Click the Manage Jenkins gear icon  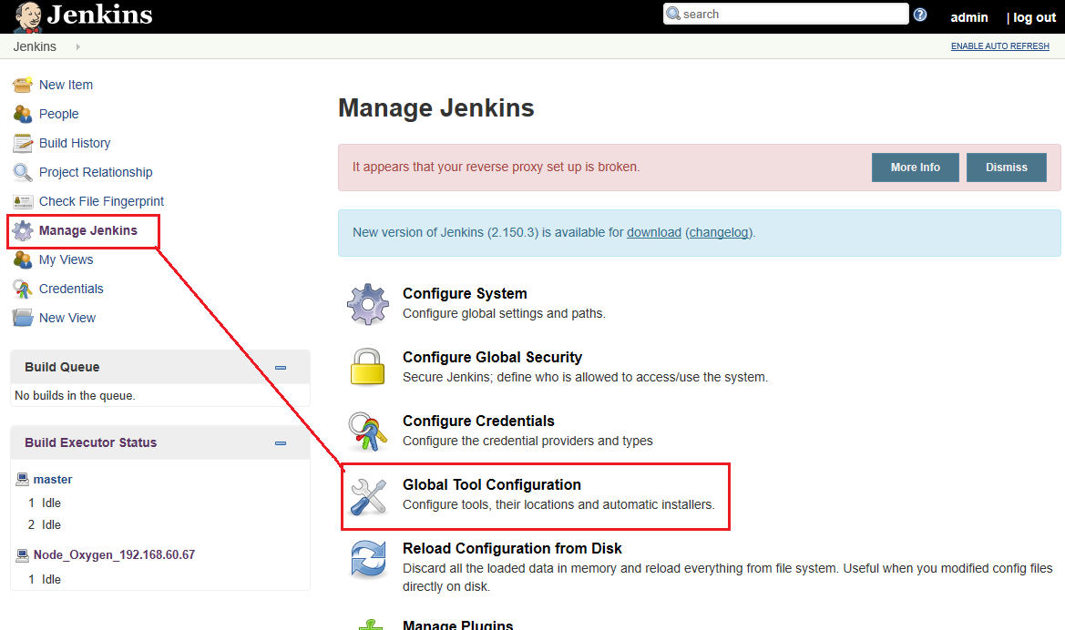click(x=23, y=231)
